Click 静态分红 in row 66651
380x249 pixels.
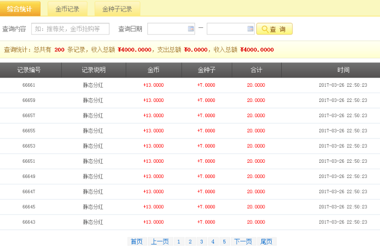(x=93, y=161)
